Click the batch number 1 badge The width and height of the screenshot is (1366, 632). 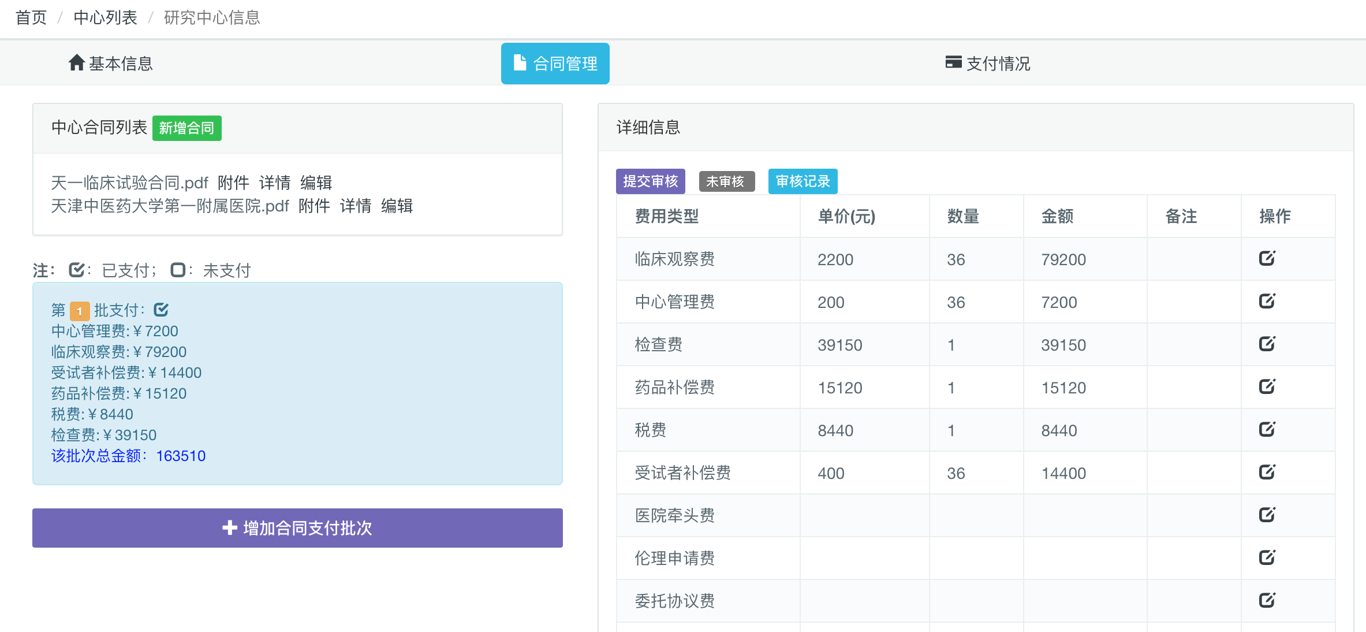pyautogui.click(x=80, y=311)
